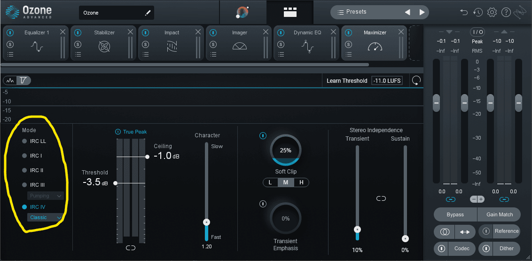Solo the Equalizer 1 module
This screenshot has height=261, width=532.
click(10, 44)
